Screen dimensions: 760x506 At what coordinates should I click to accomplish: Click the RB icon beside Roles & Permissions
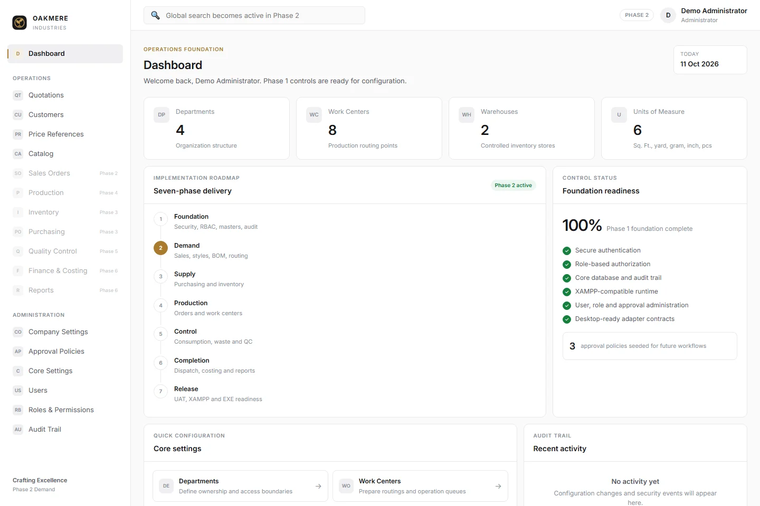[x=18, y=410]
